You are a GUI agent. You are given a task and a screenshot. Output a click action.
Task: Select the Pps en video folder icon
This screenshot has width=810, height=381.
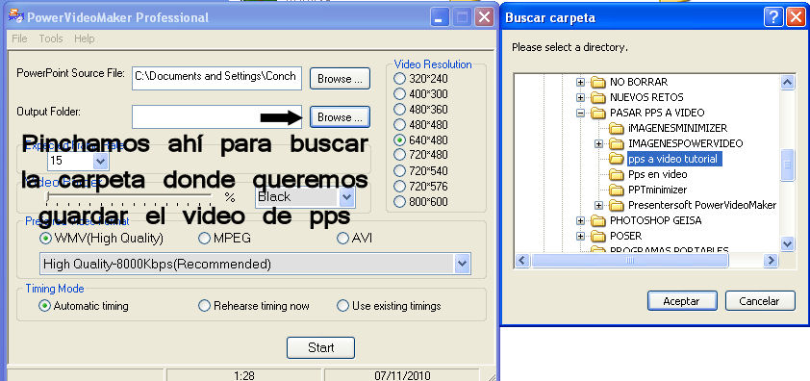coord(617,174)
